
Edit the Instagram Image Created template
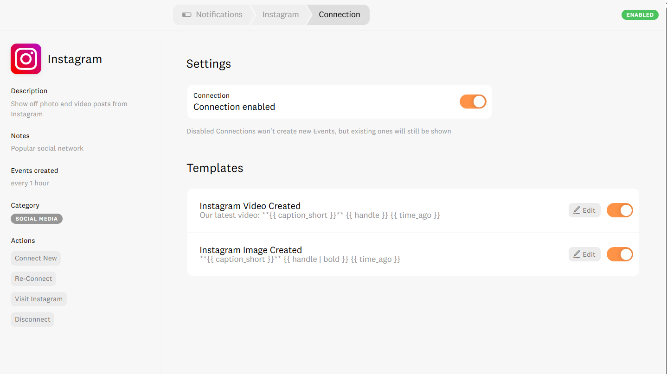584,254
